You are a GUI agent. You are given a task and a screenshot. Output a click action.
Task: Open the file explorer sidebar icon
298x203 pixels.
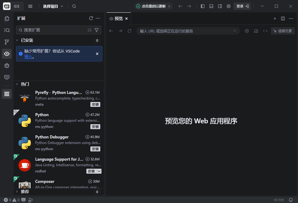7,19
